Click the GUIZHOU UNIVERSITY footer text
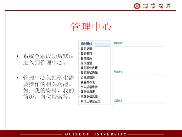The width and height of the screenshot is (182, 137). (x=96, y=134)
